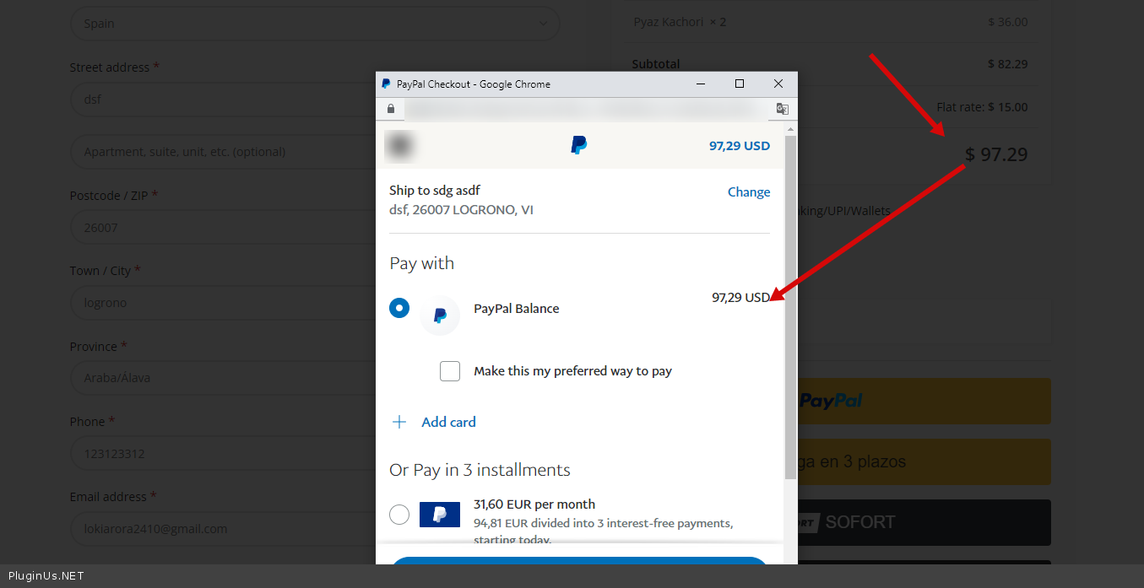The image size is (1144, 588).
Task: Click the PayPal Balance logo icon
Action: [x=440, y=316]
